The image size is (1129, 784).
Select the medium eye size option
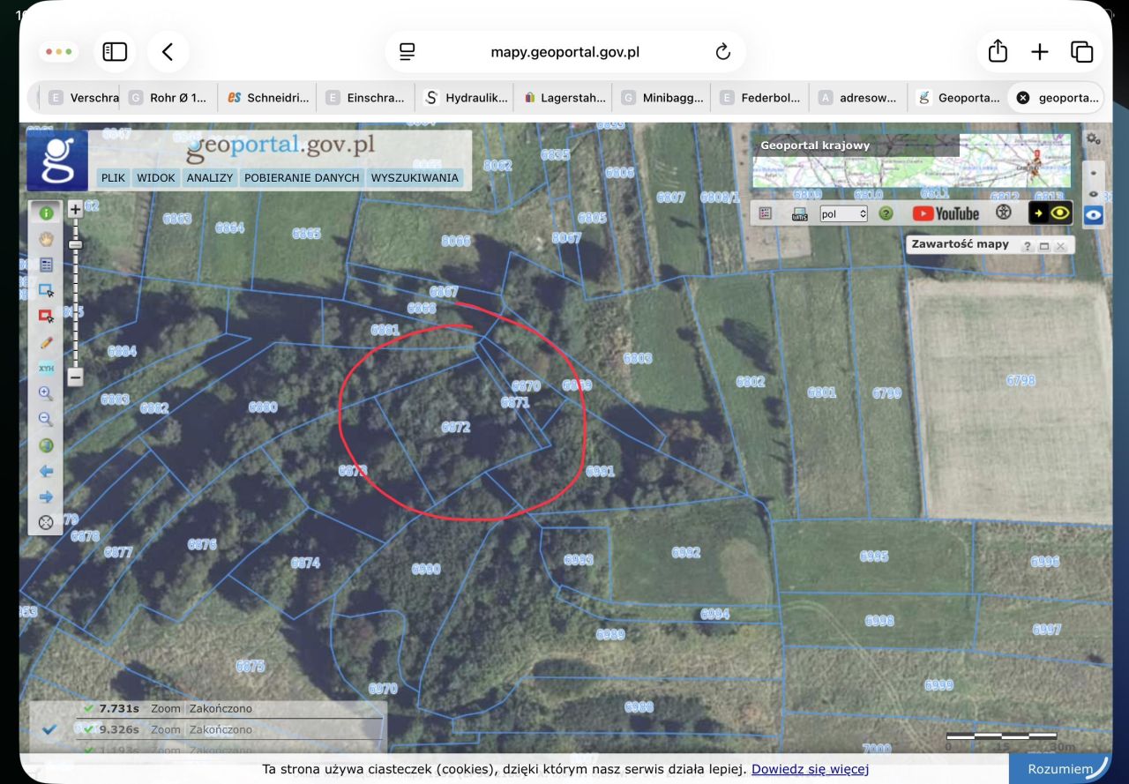1094,194
